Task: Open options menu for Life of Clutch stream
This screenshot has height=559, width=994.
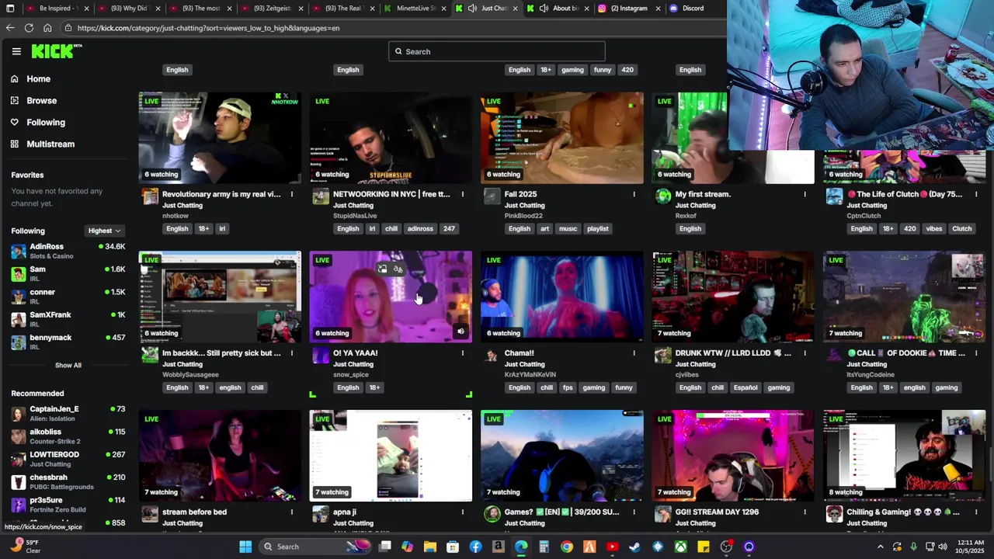Action: pos(976,195)
